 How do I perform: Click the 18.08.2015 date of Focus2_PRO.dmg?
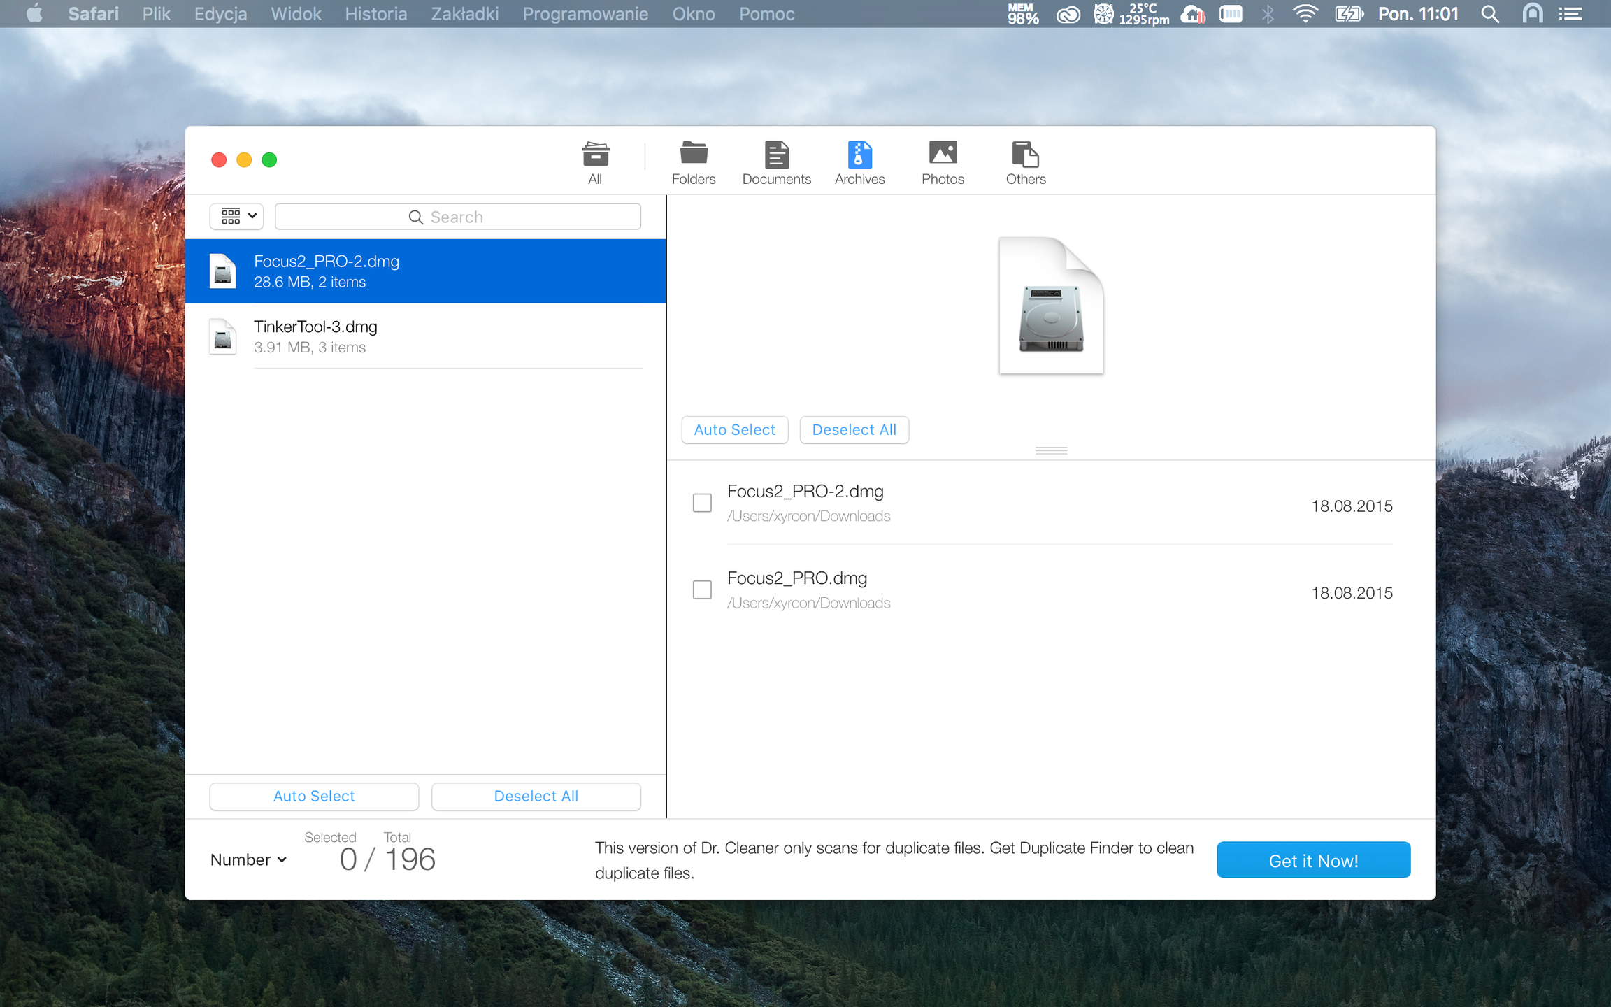pos(1352,593)
